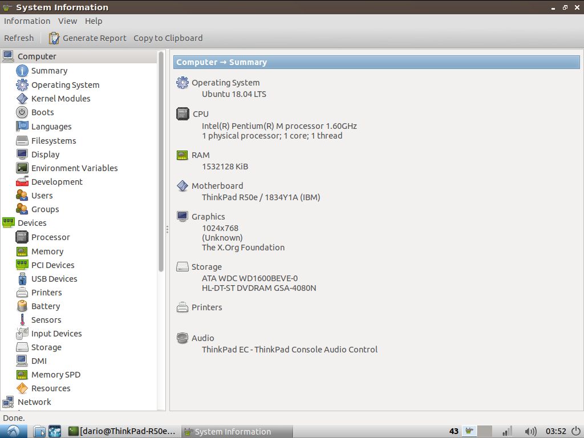The height and width of the screenshot is (438, 584).
Task: Click the USB Devices icon
Action: tap(22, 278)
